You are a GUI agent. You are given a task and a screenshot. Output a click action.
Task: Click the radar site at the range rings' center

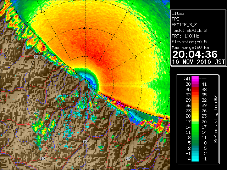tap(85, 85)
